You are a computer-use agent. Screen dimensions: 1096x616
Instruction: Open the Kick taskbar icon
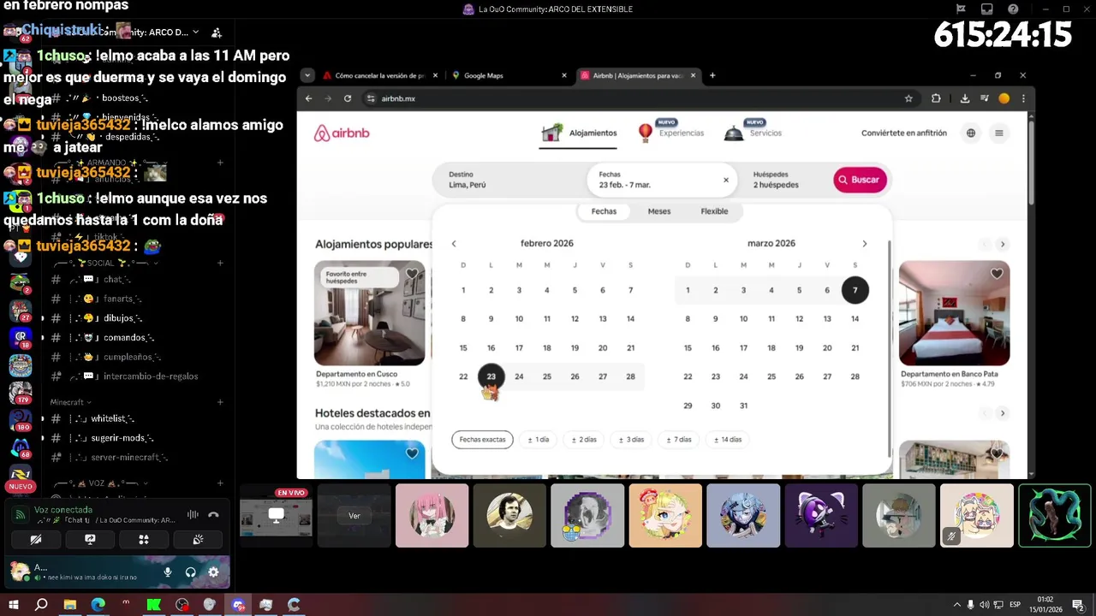(154, 605)
